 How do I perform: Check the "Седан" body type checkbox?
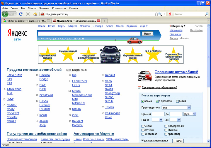point(143,126)
